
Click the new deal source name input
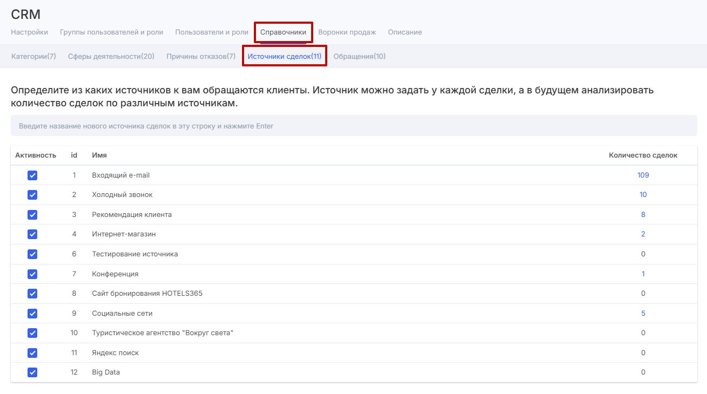tap(354, 126)
